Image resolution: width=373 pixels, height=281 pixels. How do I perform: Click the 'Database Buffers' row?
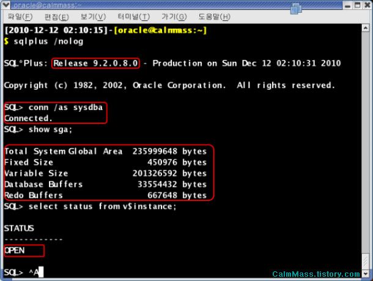click(x=105, y=184)
